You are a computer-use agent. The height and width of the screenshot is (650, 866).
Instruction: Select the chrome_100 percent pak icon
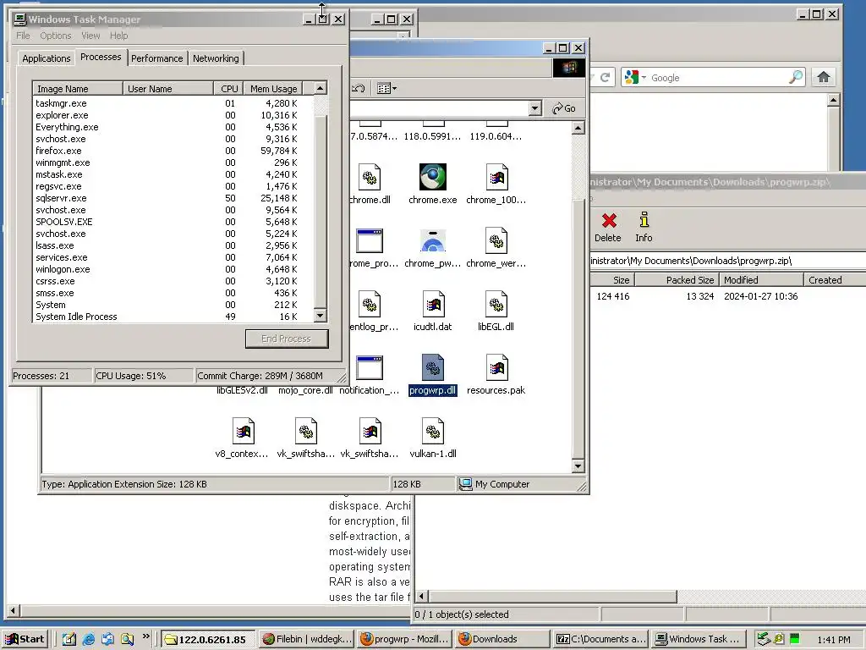pyautogui.click(x=496, y=177)
